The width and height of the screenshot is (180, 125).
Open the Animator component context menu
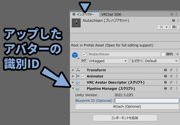tap(177, 76)
